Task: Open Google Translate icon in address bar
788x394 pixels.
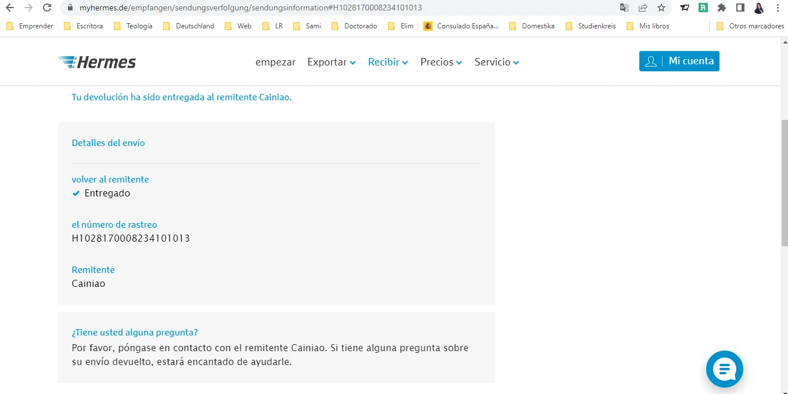Action: pos(624,8)
